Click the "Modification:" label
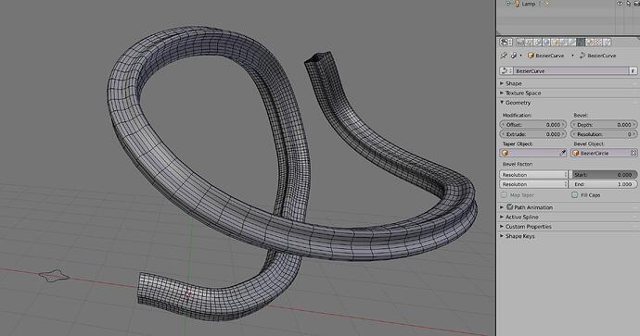Image resolution: width=640 pixels, height=336 pixels. 518,116
